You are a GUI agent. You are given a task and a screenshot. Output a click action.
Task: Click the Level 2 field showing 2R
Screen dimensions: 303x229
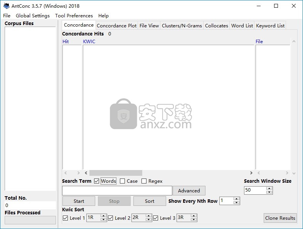(138, 217)
